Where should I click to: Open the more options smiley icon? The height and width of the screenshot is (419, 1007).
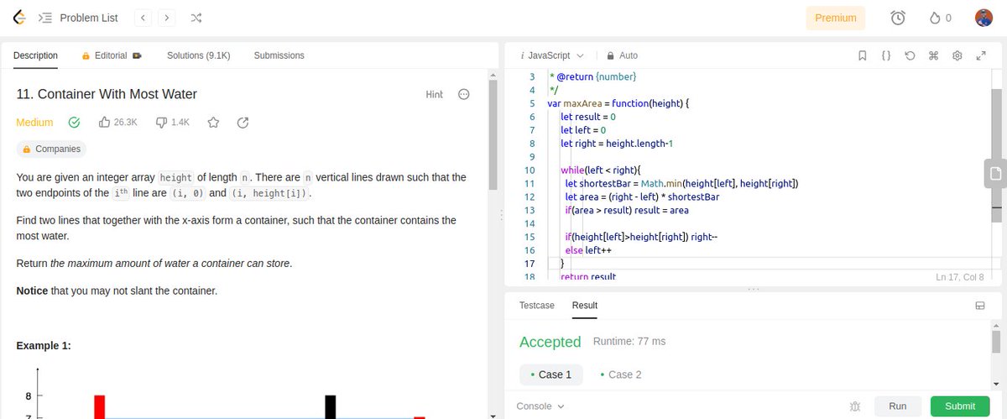point(463,95)
